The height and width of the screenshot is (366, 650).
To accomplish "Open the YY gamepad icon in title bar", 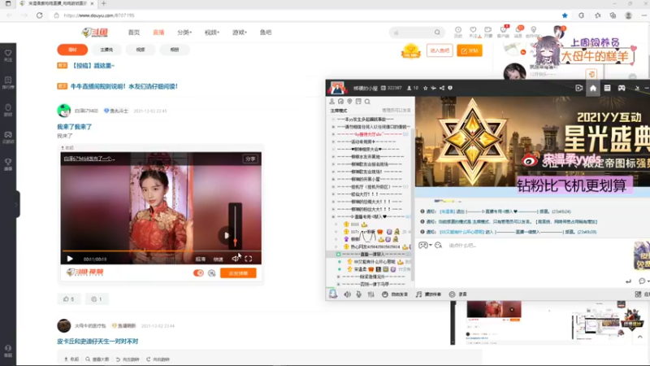I will click(622, 88).
